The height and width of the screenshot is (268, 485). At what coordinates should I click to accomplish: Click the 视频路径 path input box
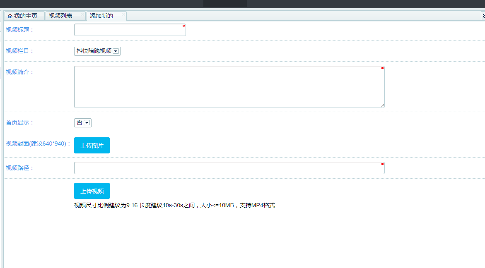click(x=228, y=167)
